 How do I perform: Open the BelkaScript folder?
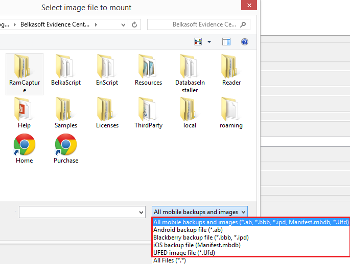tap(65, 70)
